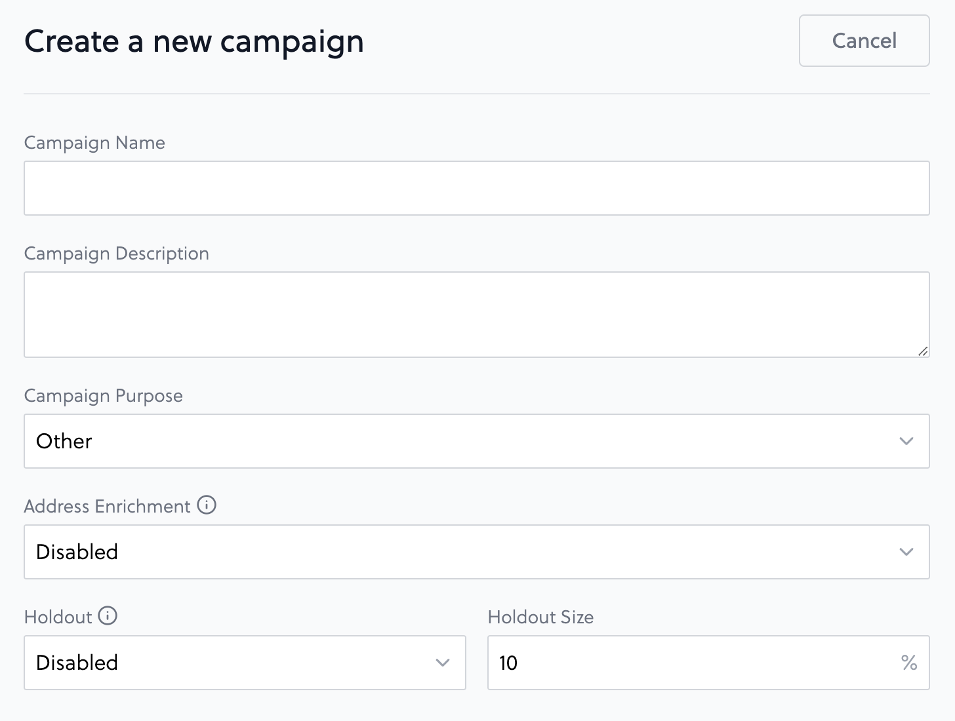Click the Campaign Description label
955x721 pixels.
point(117,254)
